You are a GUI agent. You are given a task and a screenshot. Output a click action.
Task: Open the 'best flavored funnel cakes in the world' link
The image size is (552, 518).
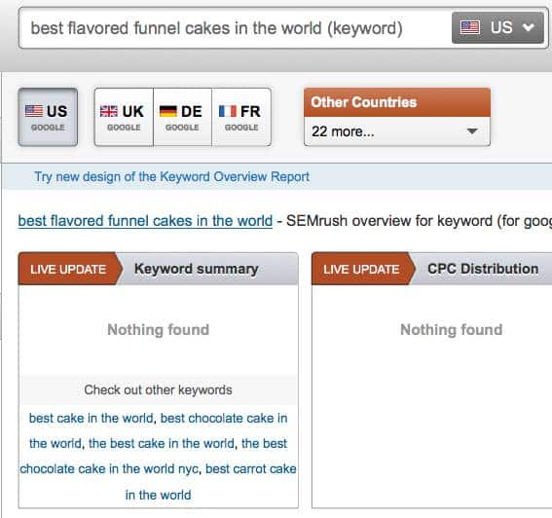[145, 221]
